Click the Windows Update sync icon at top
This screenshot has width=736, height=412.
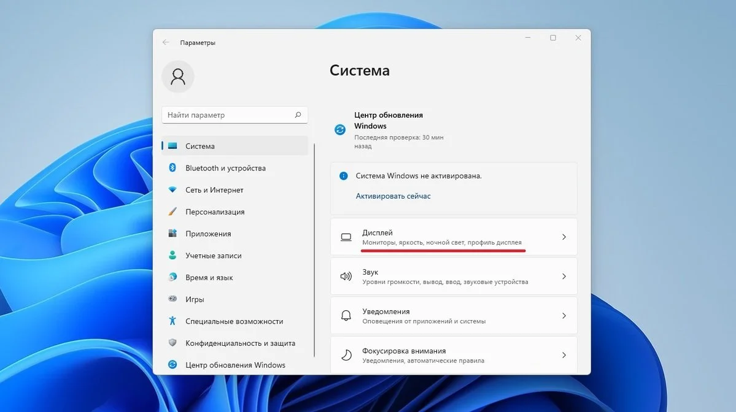[x=340, y=129]
